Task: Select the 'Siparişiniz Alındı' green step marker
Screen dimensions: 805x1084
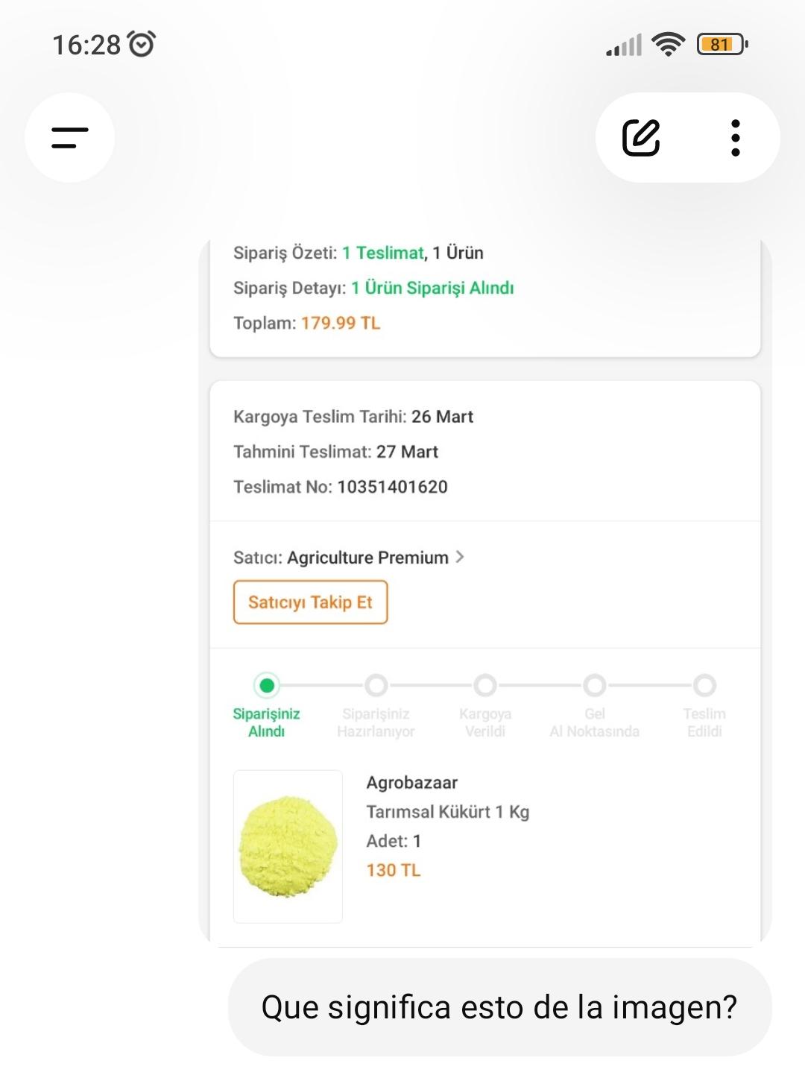Action: coord(266,685)
